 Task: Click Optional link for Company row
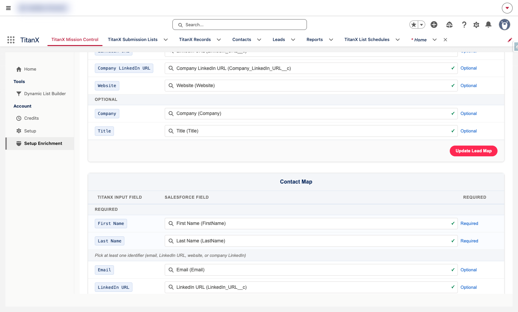tap(469, 114)
